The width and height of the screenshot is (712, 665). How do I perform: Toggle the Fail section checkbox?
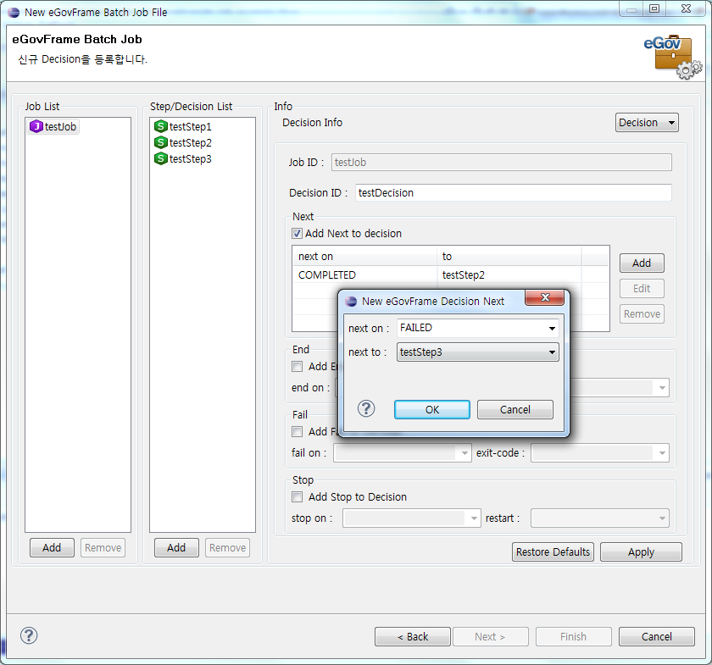(x=297, y=432)
